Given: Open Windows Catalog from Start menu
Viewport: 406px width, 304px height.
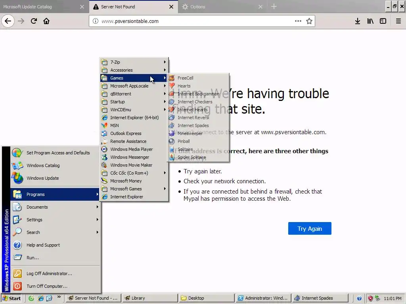Looking at the screenshot, I should pos(55,165).
